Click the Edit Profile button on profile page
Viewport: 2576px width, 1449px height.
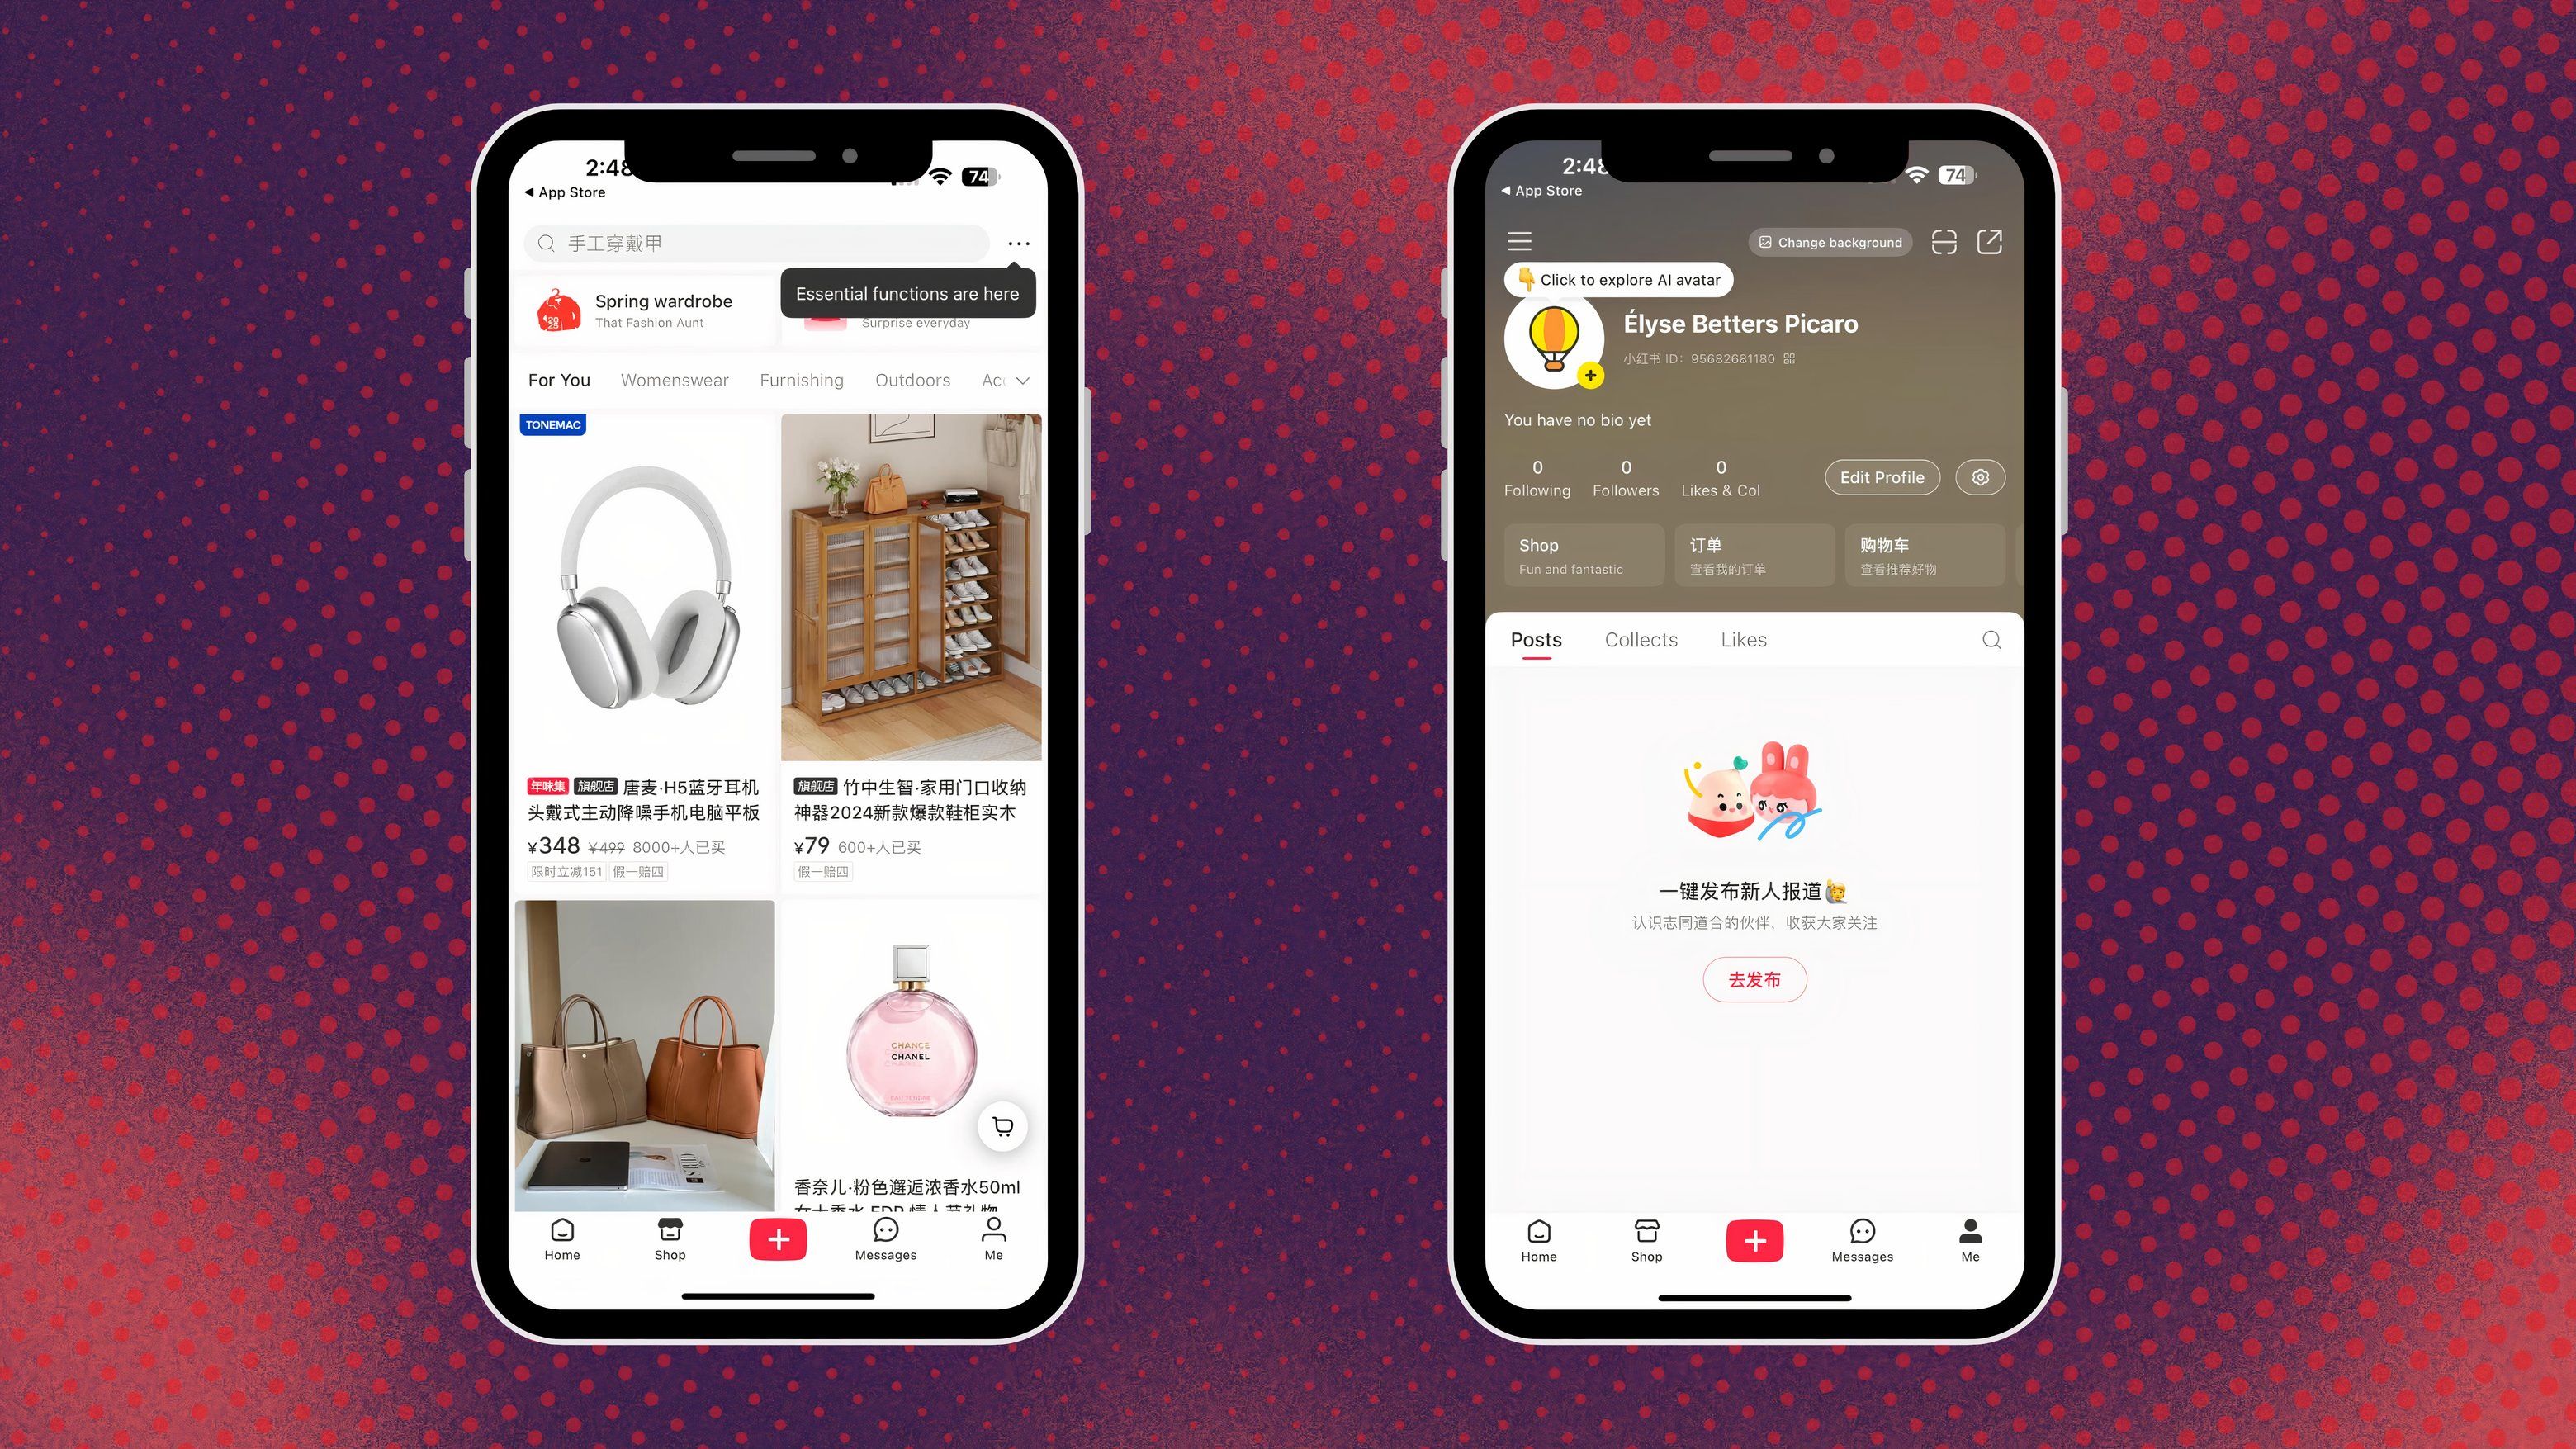coord(1881,476)
